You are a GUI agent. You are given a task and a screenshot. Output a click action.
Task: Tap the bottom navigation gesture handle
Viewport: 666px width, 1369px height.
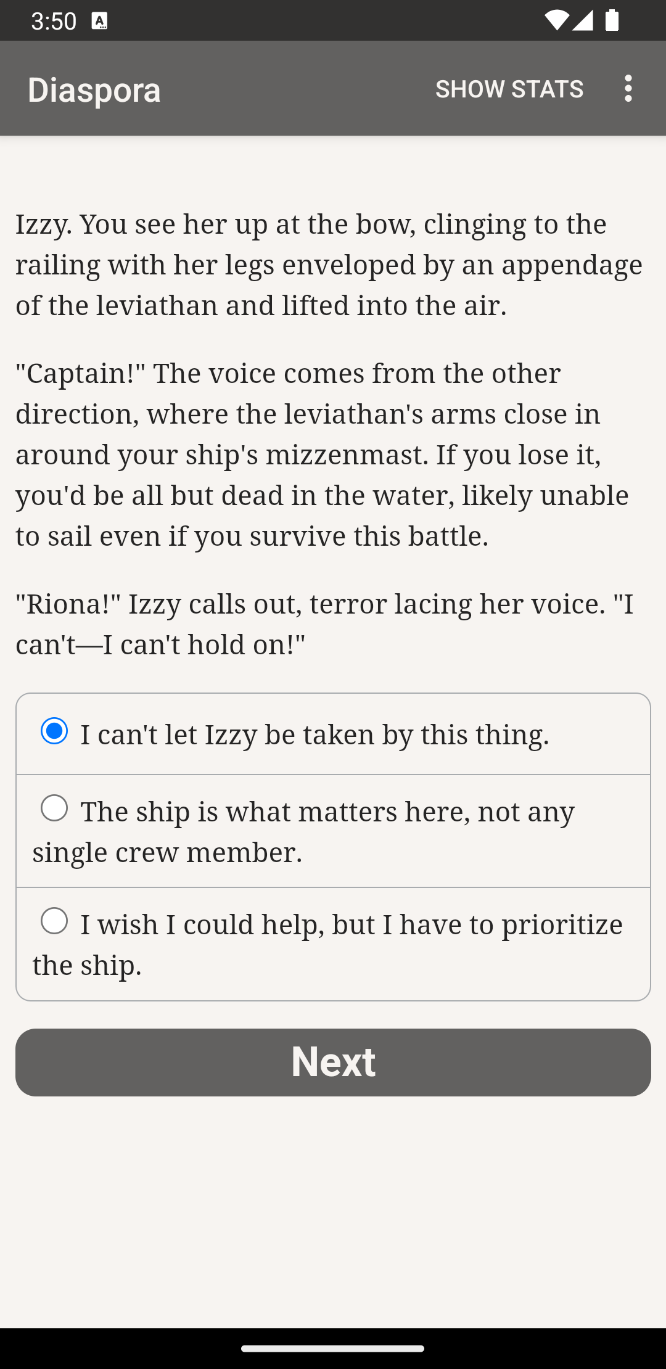(333, 1349)
